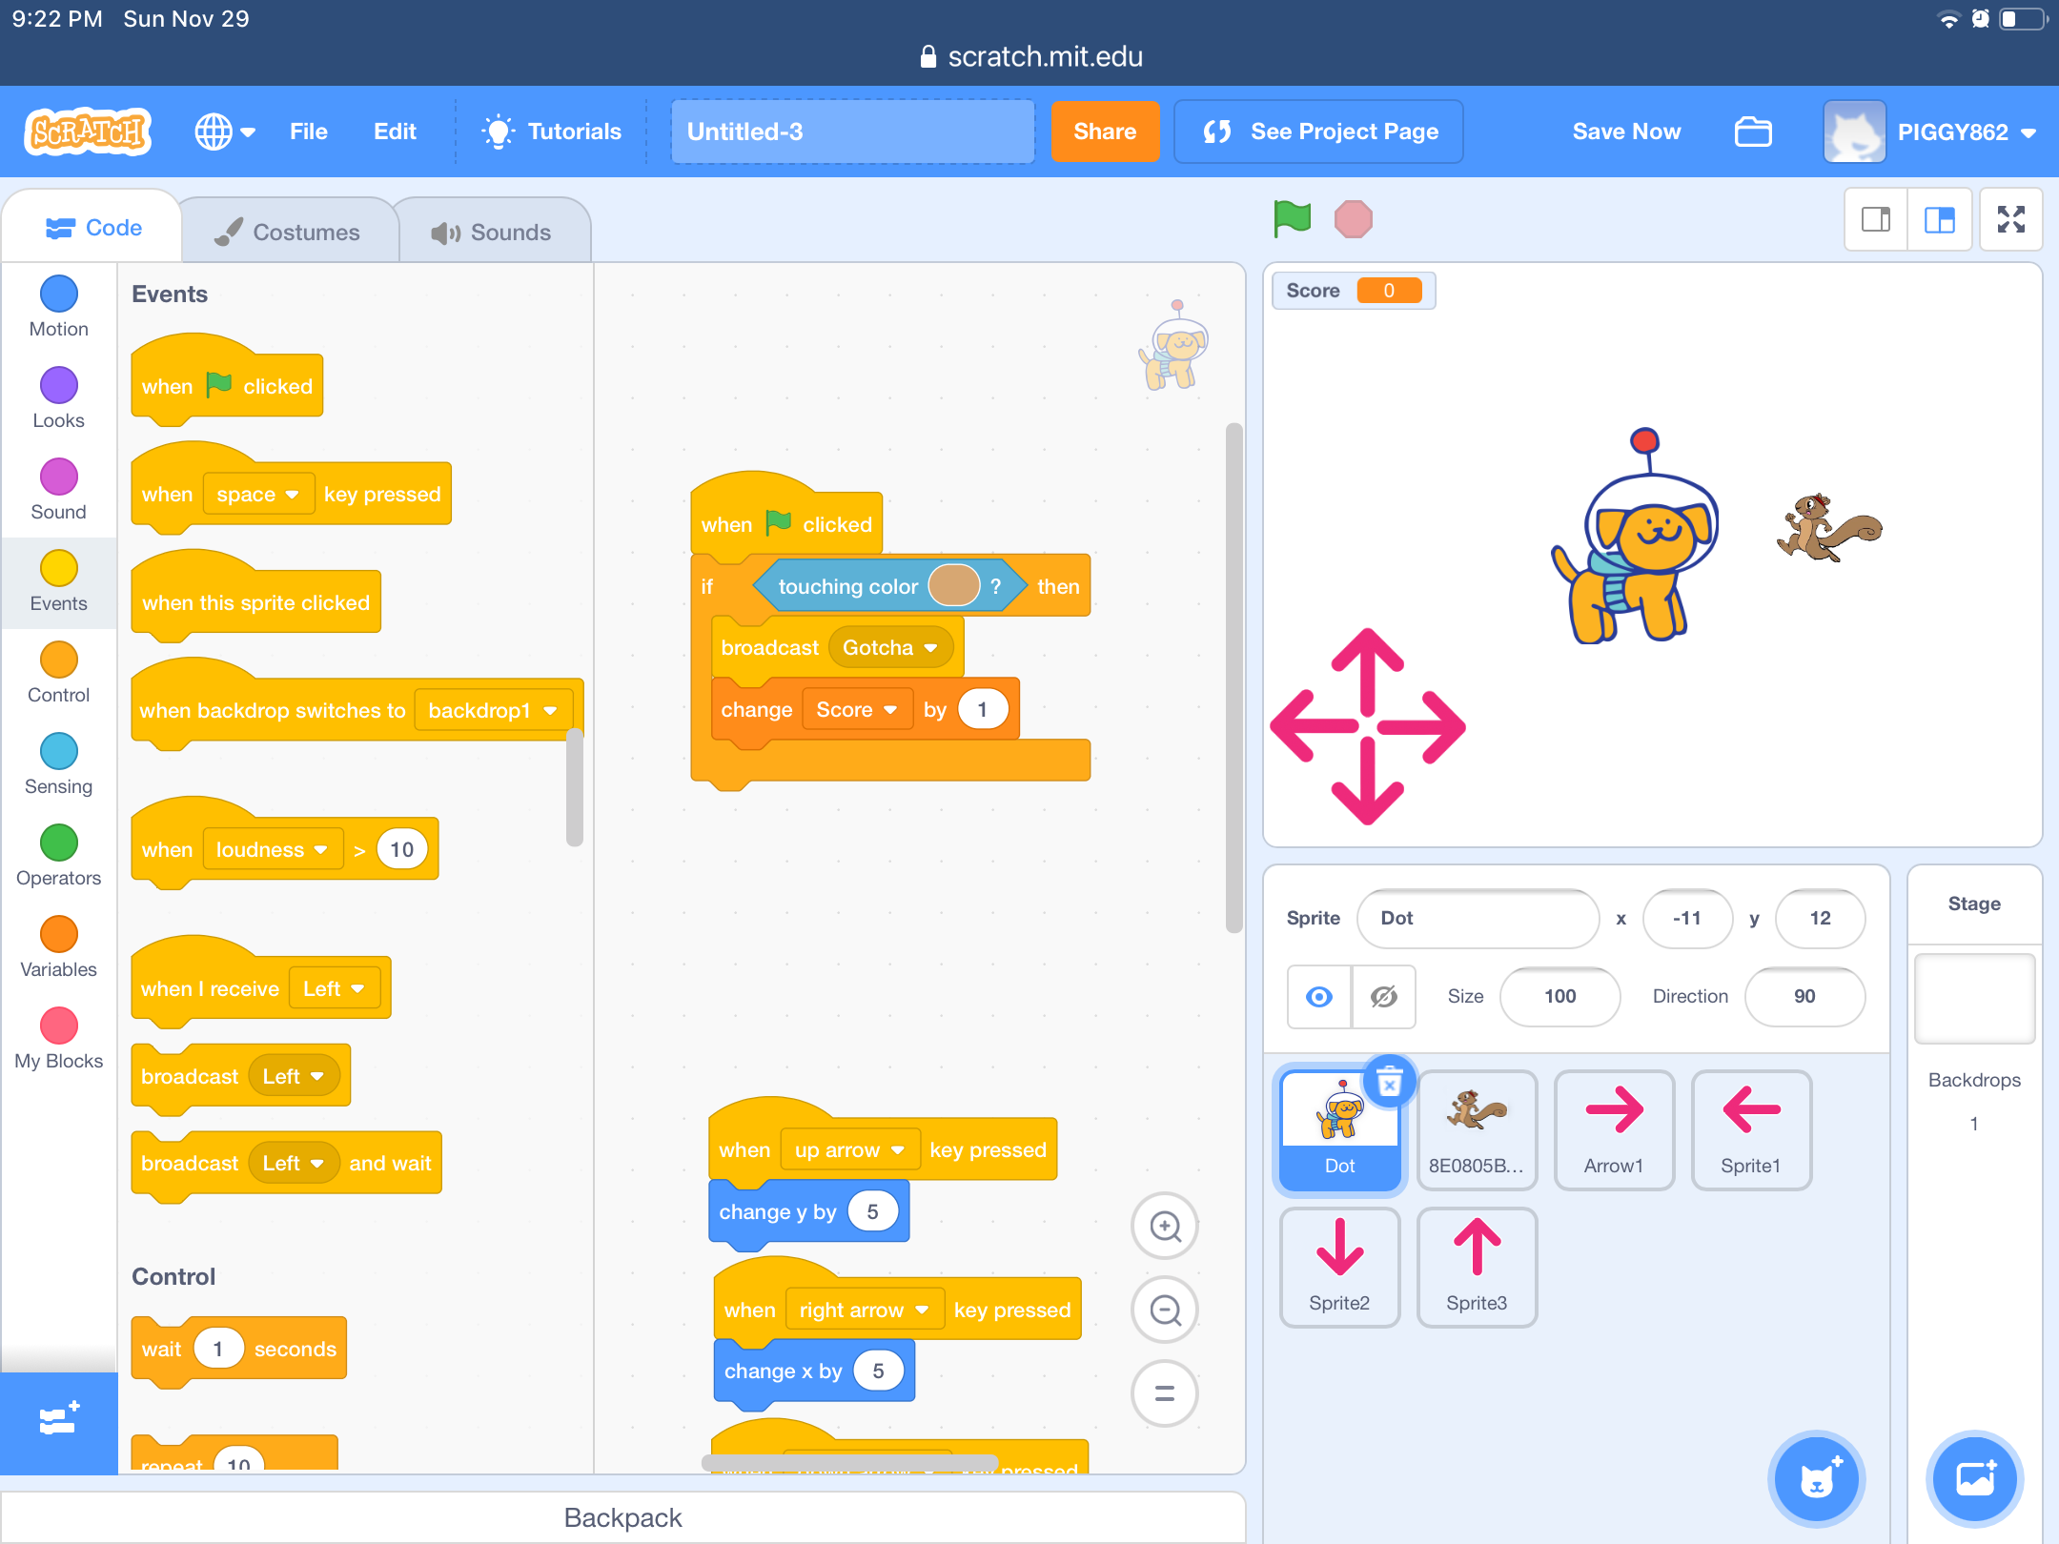Switch to the small stage layout
Viewport: 2059px width, 1544px height.
(x=1876, y=220)
